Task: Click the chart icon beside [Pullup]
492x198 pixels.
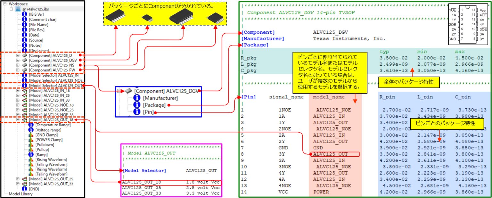Action: coord(31,150)
